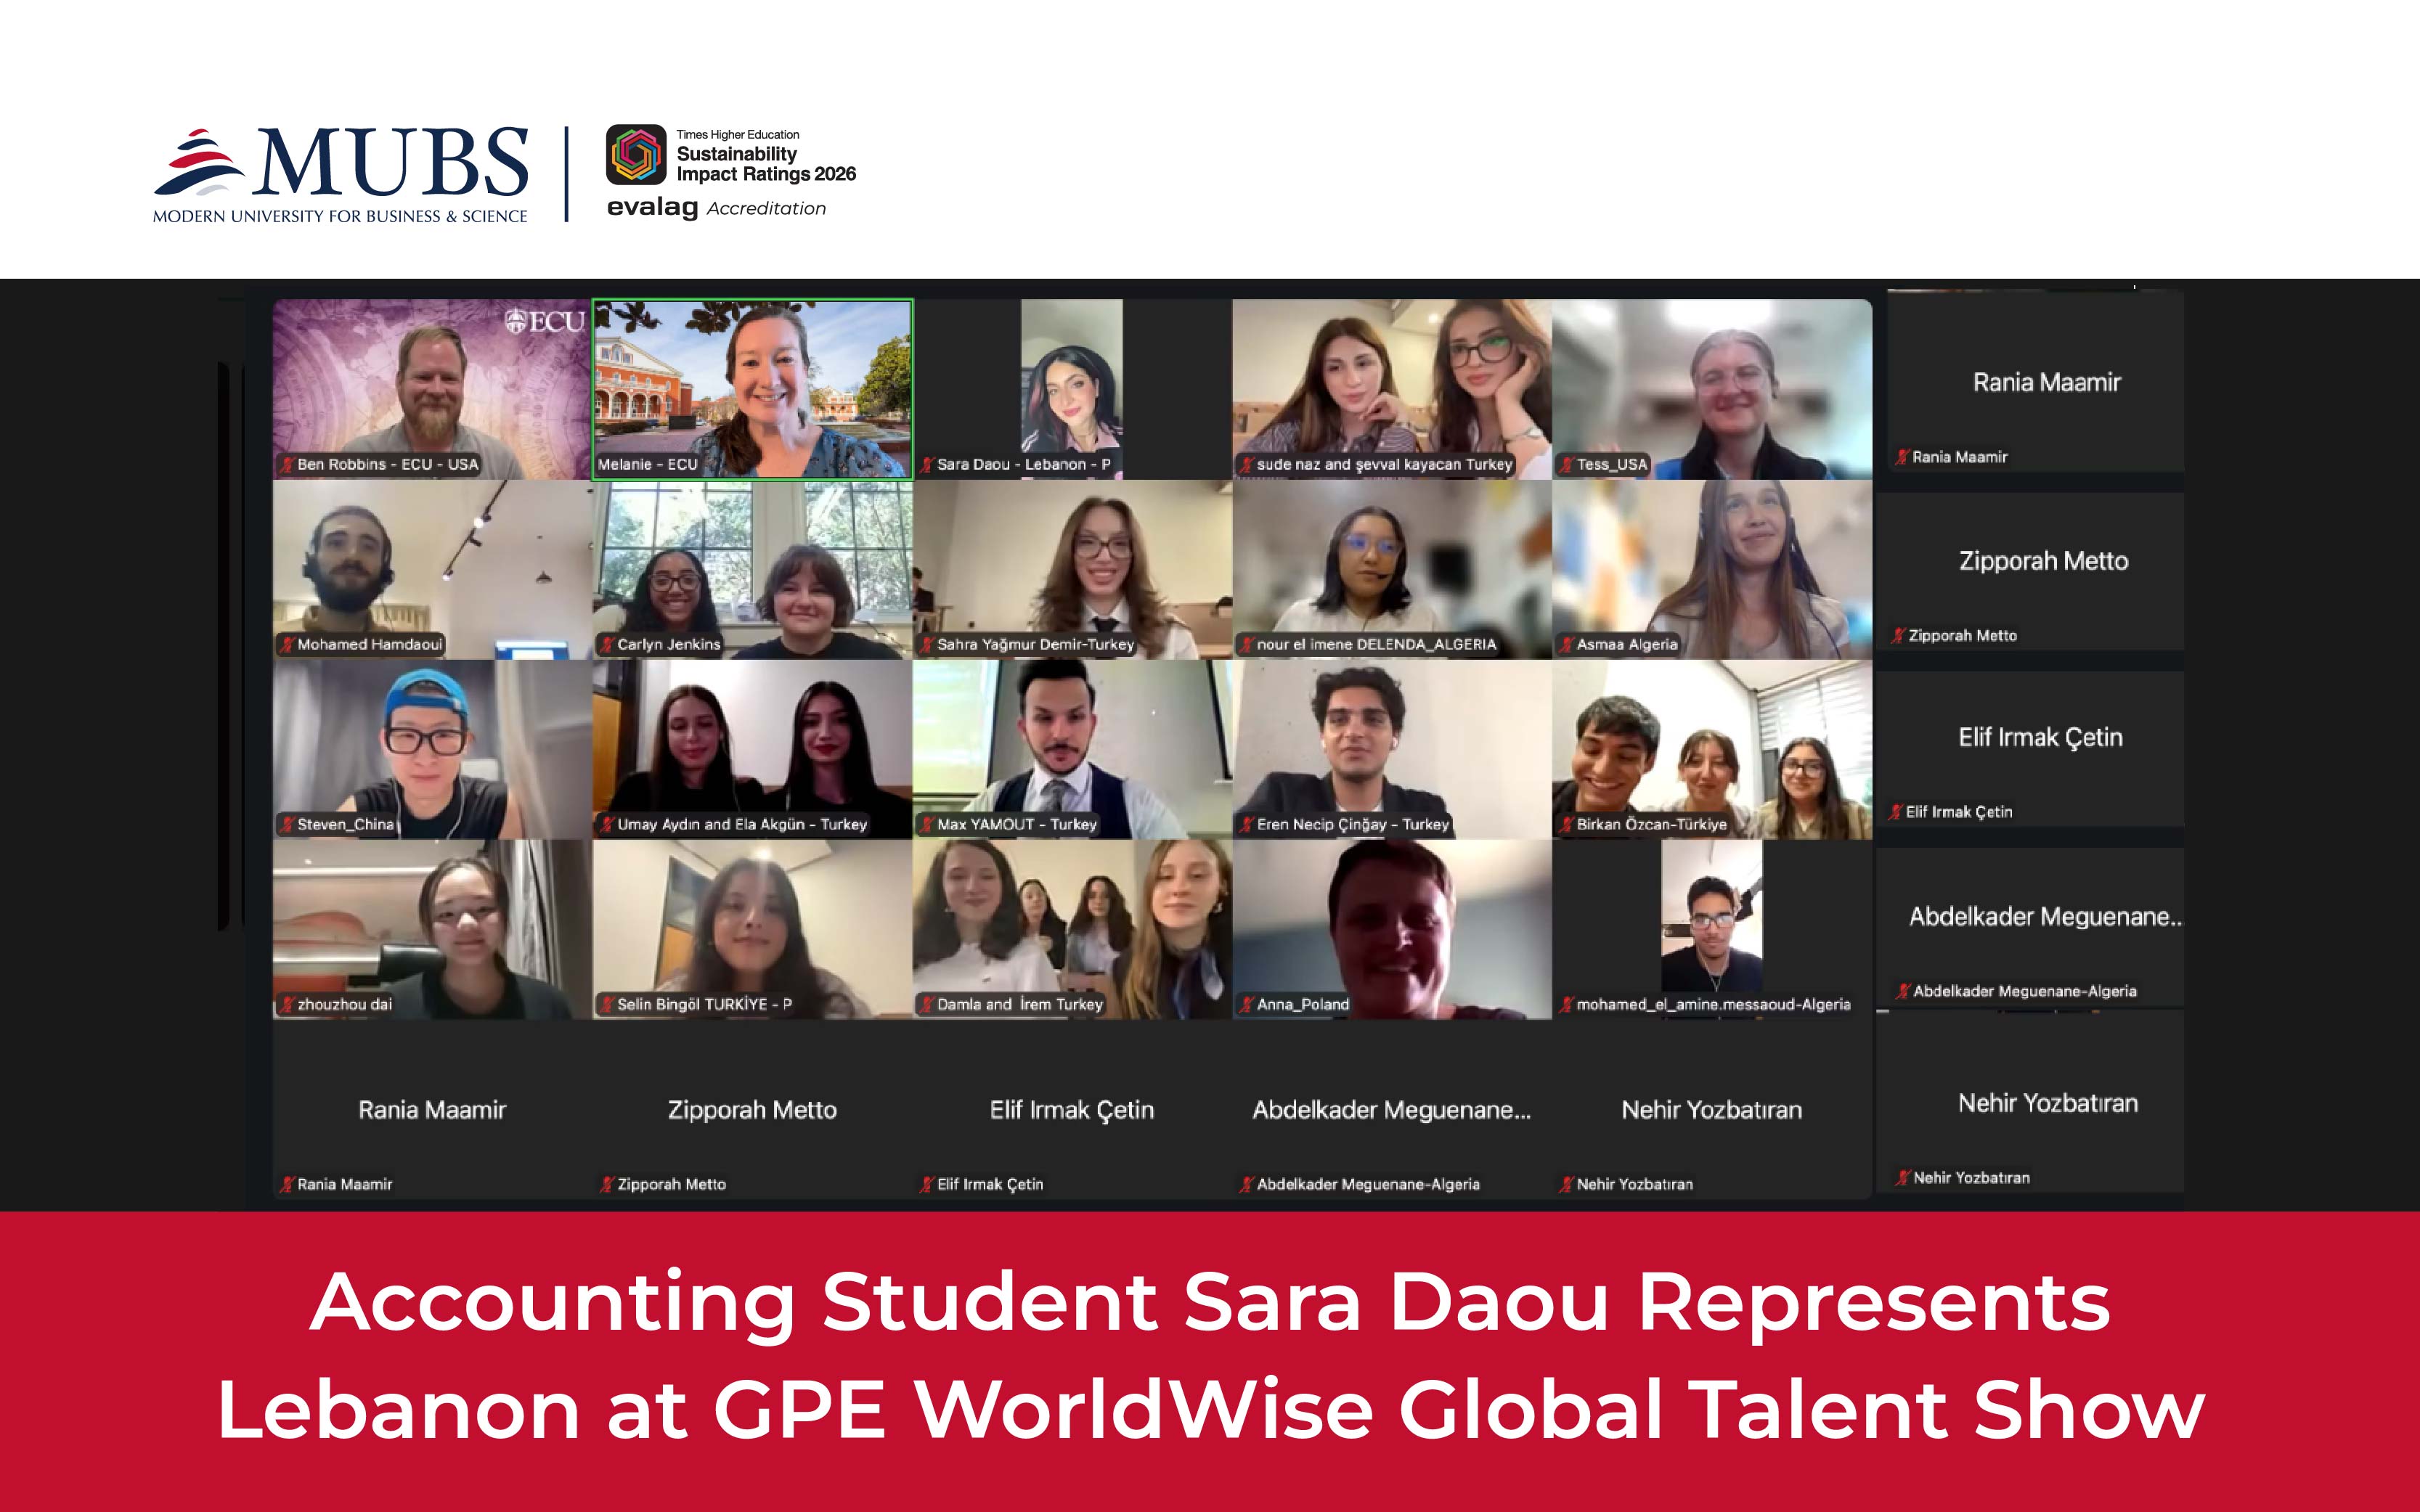Image resolution: width=2420 pixels, height=1512 pixels.
Task: Click muted mic icon beside Eren Necip Çinğay
Action: [x=1247, y=824]
